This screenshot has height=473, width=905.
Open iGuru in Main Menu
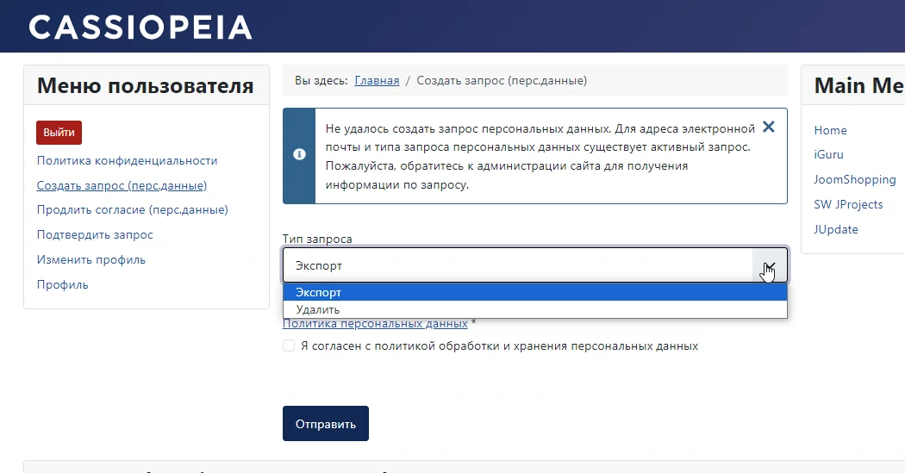(x=829, y=154)
